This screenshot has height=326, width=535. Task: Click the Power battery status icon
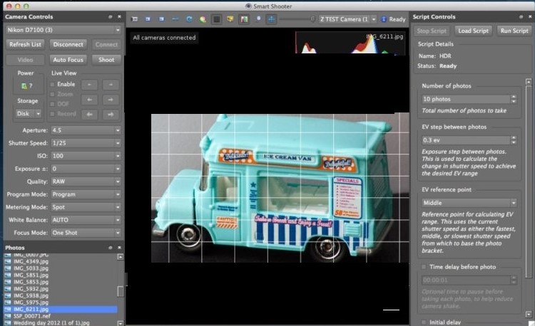coord(24,86)
